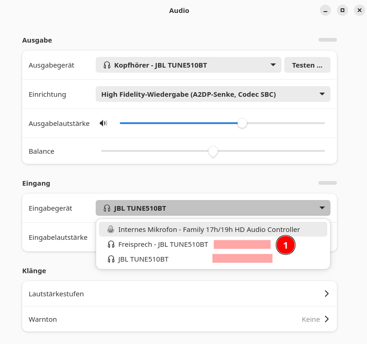Screen dimensions: 367x344
Task: Click the 'Keine' Warnton value
Action: (x=311, y=319)
